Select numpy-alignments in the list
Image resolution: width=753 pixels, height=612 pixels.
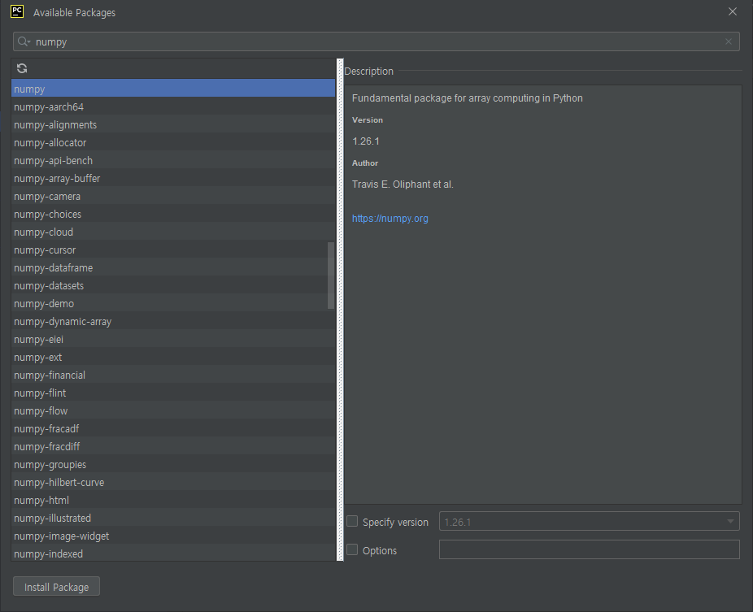(173, 125)
